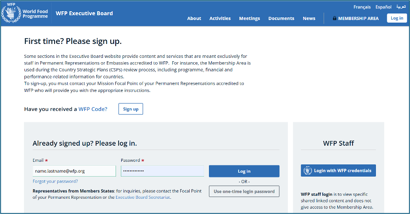Open the News menu
Viewport: 410px width, 214px height.
(309, 19)
